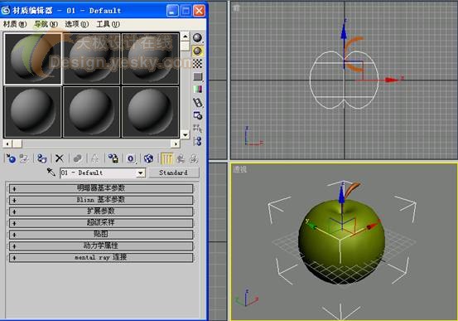The height and width of the screenshot is (321, 458).
Task: Pick material from object with eyedropper
Action: click(x=51, y=172)
